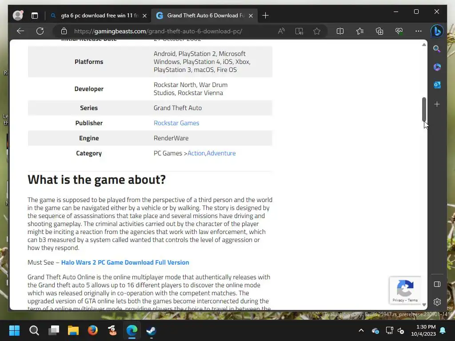455x341 pixels.
Task: Click the 'What is the game about?' heading
Action: pos(96,180)
